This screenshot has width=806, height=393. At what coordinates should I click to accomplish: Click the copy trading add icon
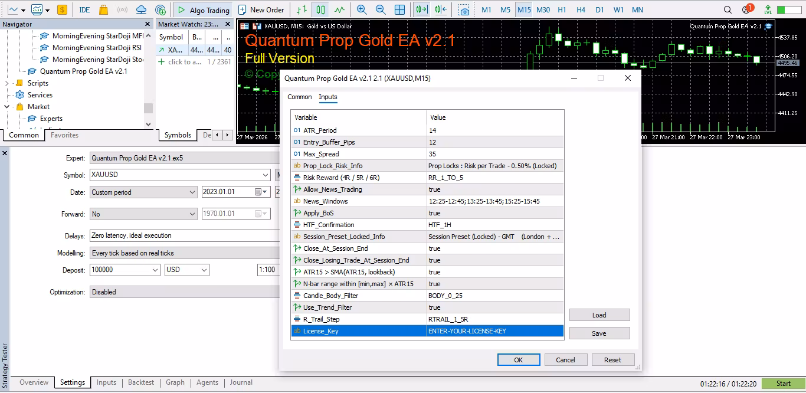(x=160, y=10)
